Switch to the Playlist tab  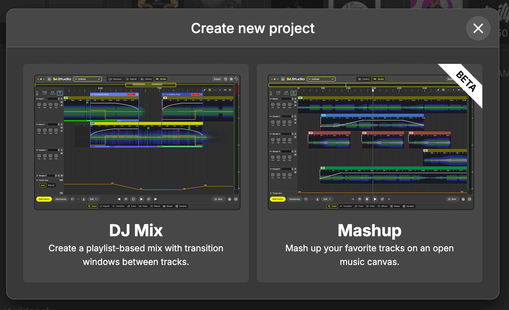click(x=131, y=79)
